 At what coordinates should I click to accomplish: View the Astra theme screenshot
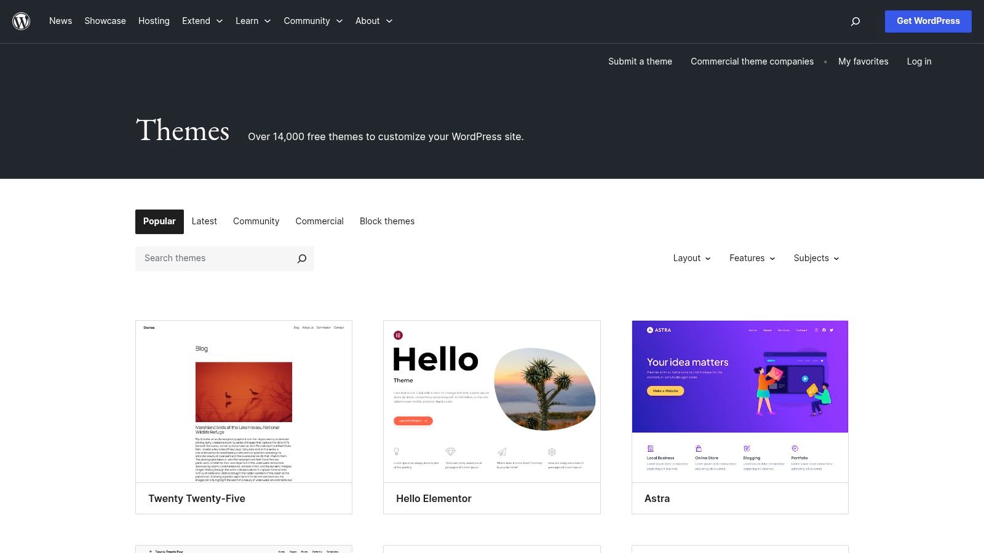pyautogui.click(x=740, y=402)
